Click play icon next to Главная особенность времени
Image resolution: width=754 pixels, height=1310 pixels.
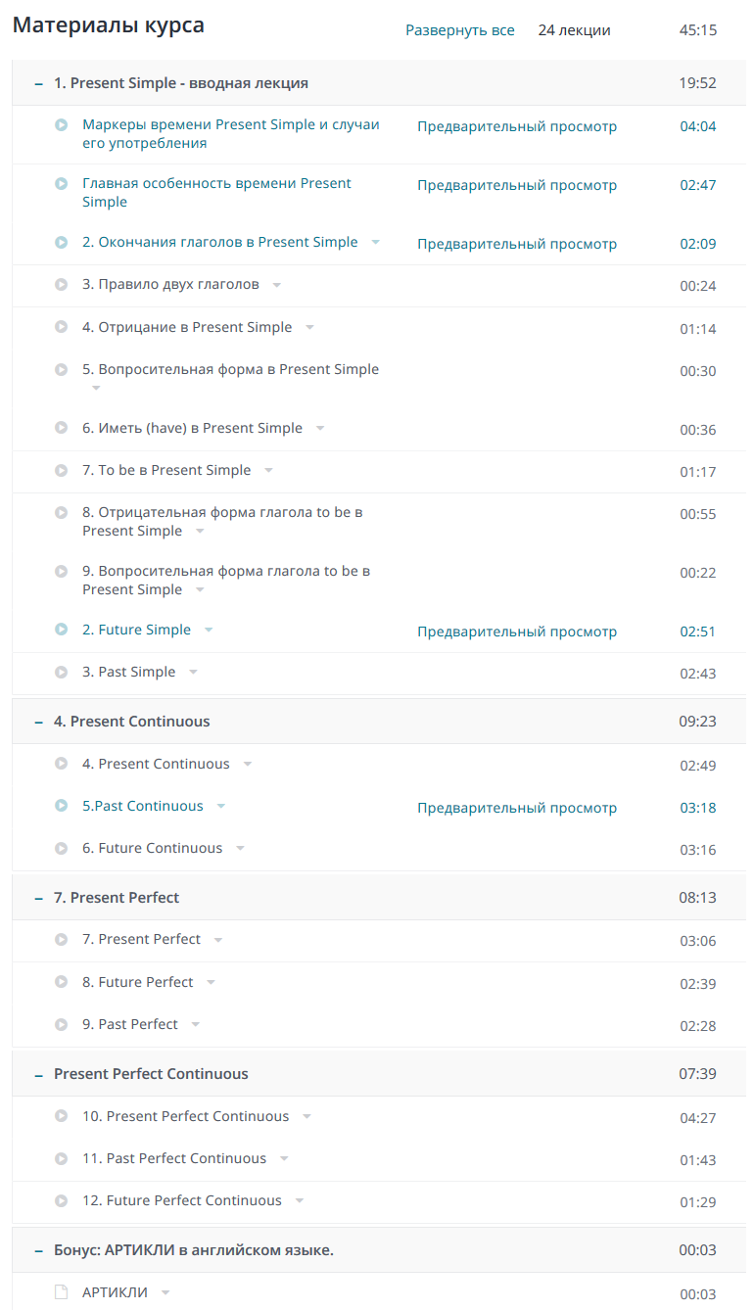62,184
